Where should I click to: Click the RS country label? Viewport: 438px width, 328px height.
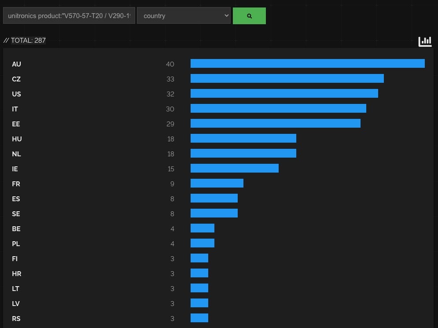[x=16, y=319]
